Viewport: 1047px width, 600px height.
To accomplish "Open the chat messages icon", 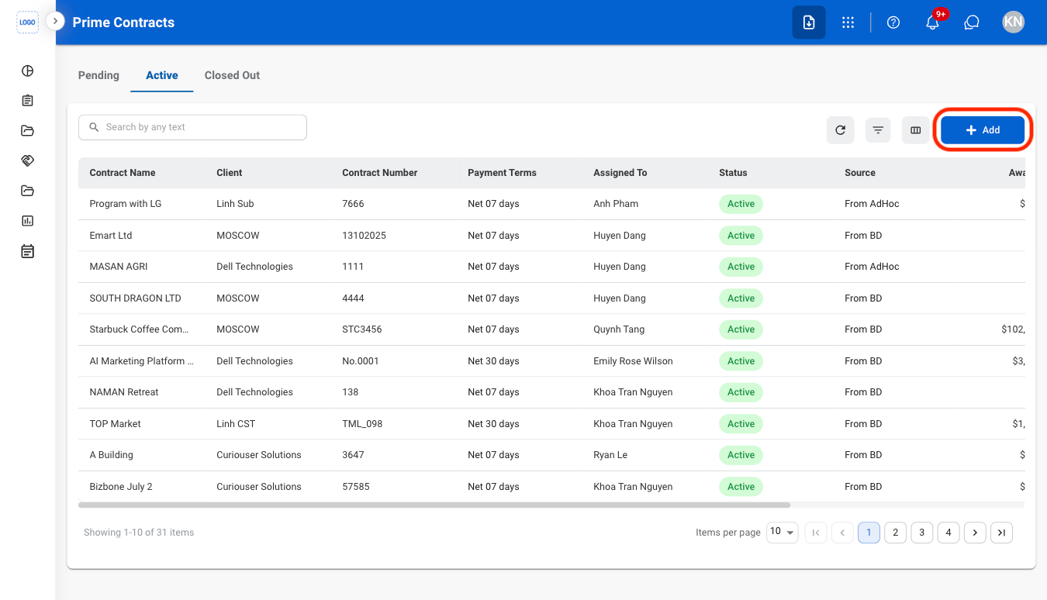I will pyautogui.click(x=972, y=22).
